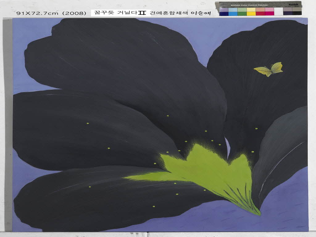The width and height of the screenshot is (316, 237).
Task: Select the dark blue color patch
Action: [224, 14]
